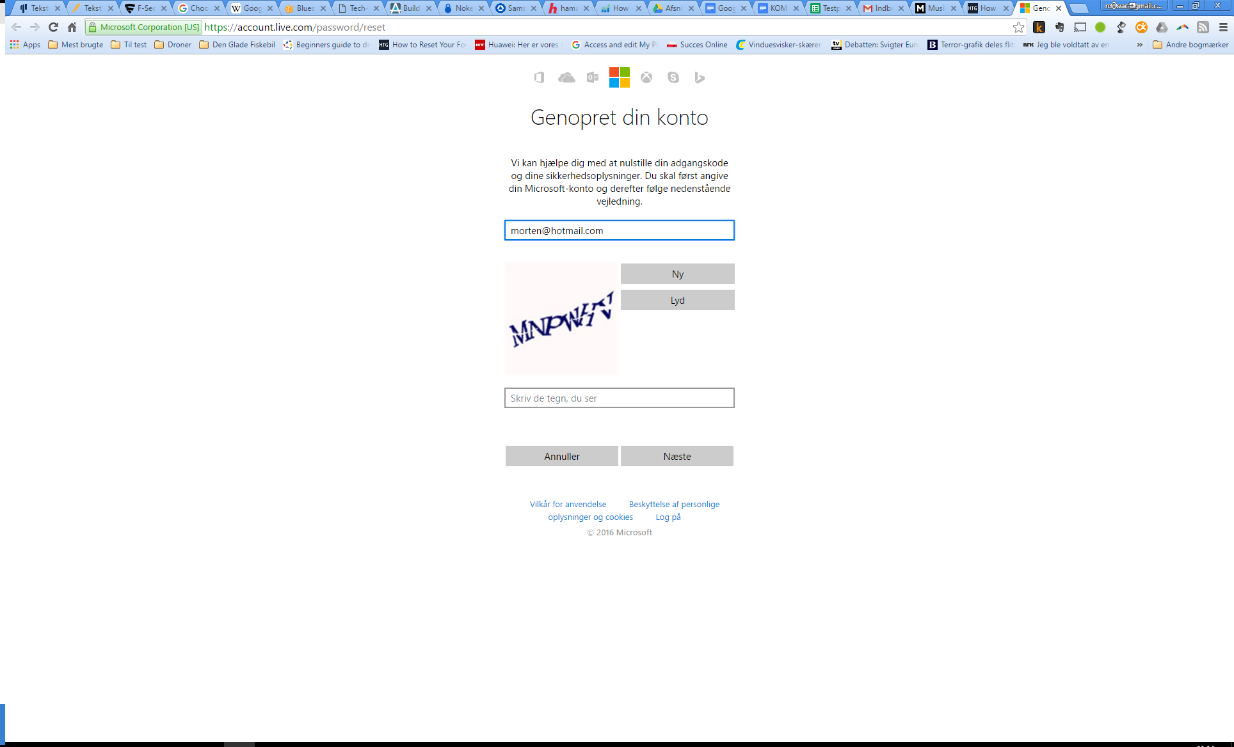1234x747 pixels.
Task: Click the Outlook icon
Action: (x=591, y=77)
